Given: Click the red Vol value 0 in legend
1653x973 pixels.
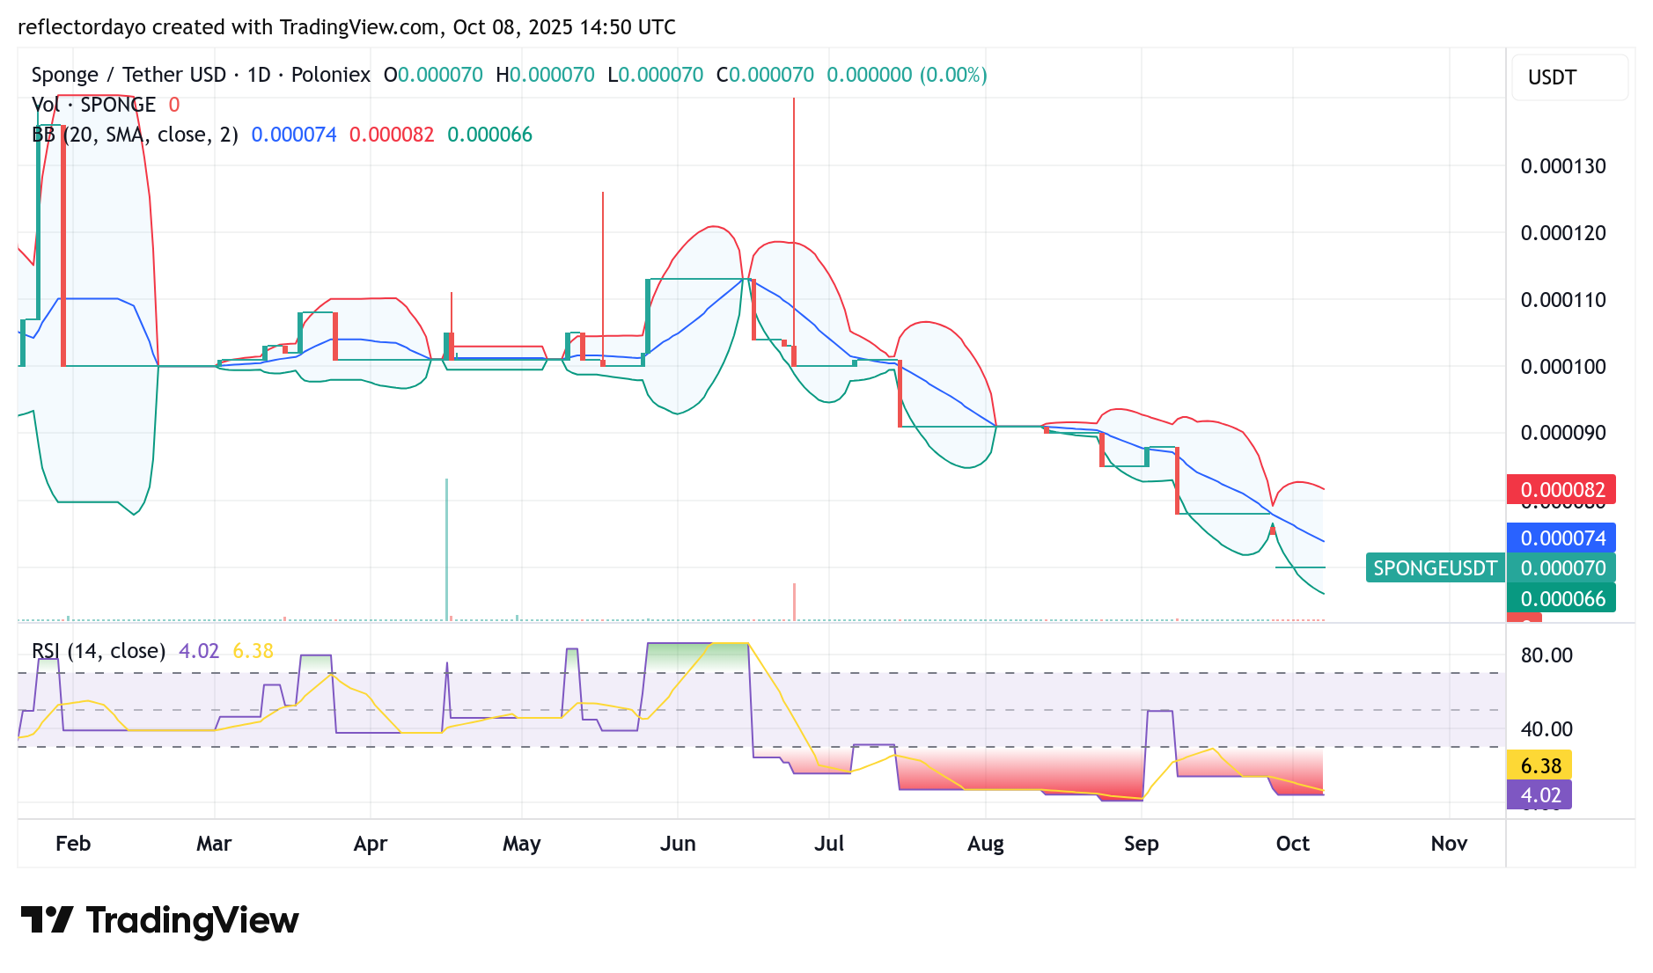Looking at the screenshot, I should pos(174,105).
